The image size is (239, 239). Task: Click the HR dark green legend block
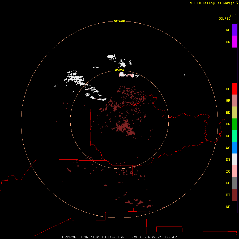(234, 124)
